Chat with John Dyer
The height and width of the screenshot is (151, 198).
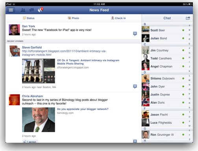pyautogui.click(x=165, y=87)
